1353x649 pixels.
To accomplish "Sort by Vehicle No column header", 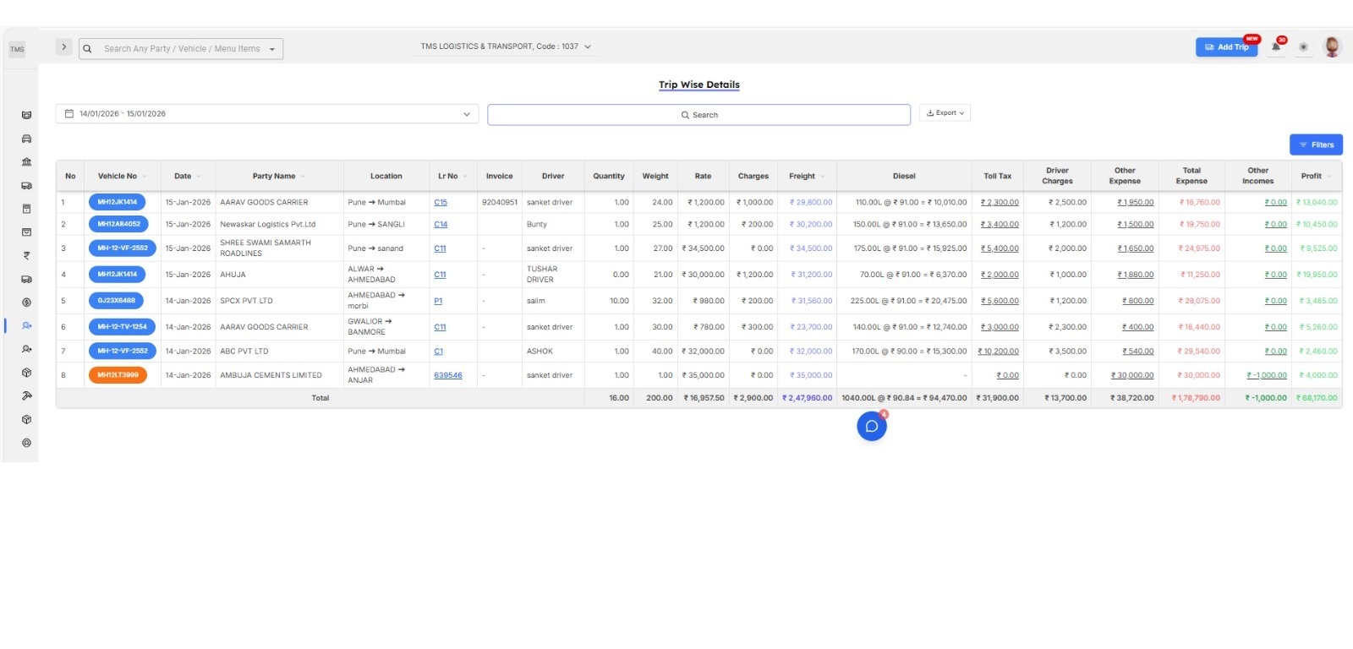I will [x=118, y=177].
